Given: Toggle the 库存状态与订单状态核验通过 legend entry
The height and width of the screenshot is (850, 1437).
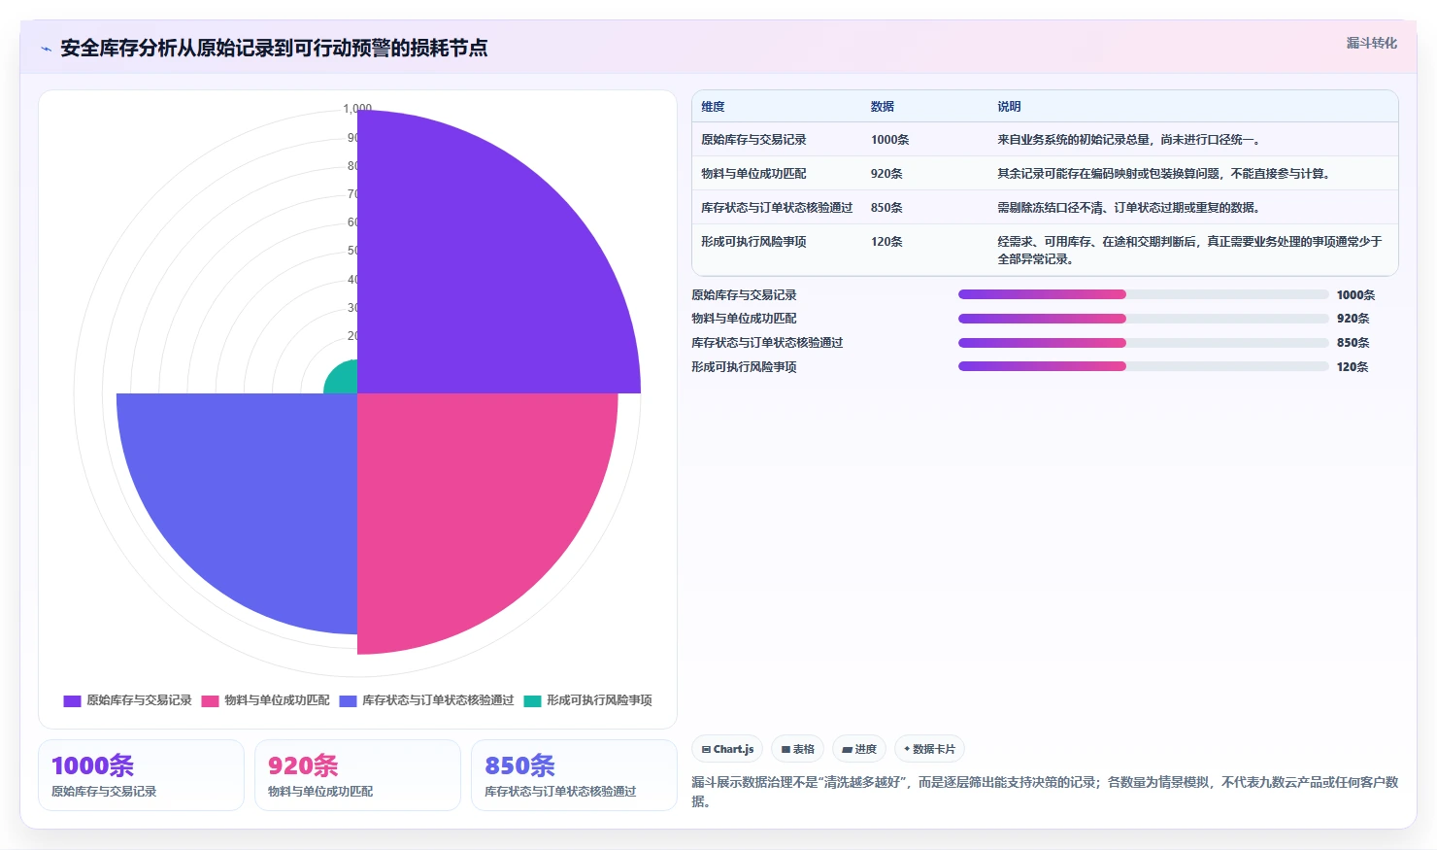Looking at the screenshot, I should 426,700.
